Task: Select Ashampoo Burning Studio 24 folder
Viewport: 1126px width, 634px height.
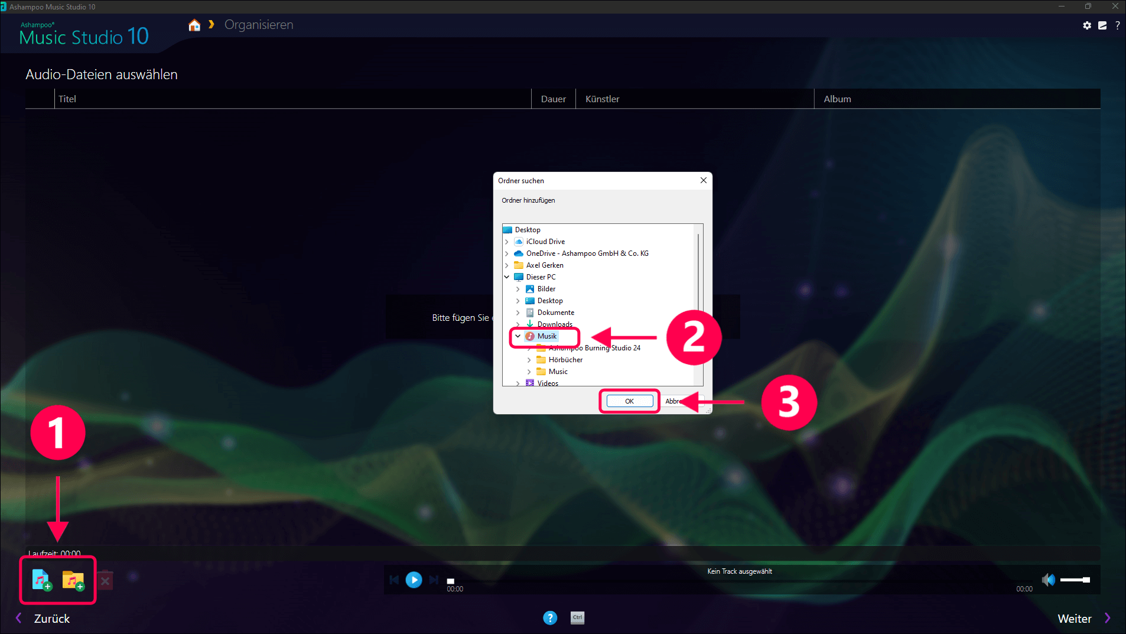Action: (594, 348)
